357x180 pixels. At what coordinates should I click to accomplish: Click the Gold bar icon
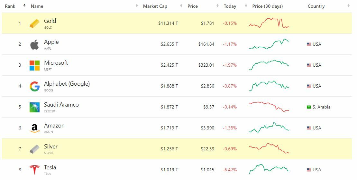34,24
